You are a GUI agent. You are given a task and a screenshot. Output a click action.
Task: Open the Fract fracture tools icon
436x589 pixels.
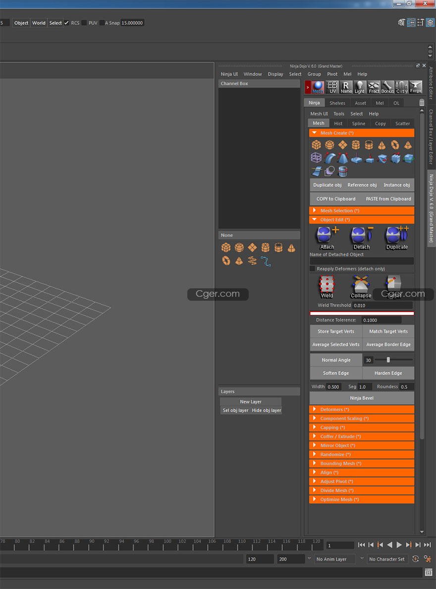(x=374, y=87)
